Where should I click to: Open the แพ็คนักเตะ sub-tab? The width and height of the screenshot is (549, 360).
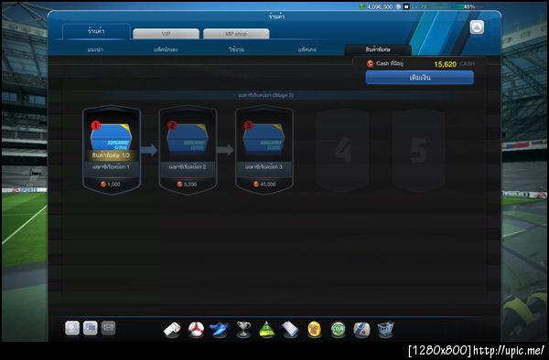click(166, 49)
